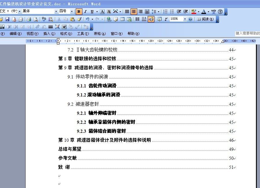Toggle the character border button
The width and height of the screenshot is (260, 188).
[x=102, y=11]
